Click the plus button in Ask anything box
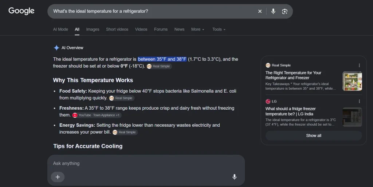 (x=58, y=177)
